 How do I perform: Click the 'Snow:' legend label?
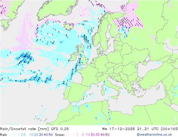click(x=60, y=135)
